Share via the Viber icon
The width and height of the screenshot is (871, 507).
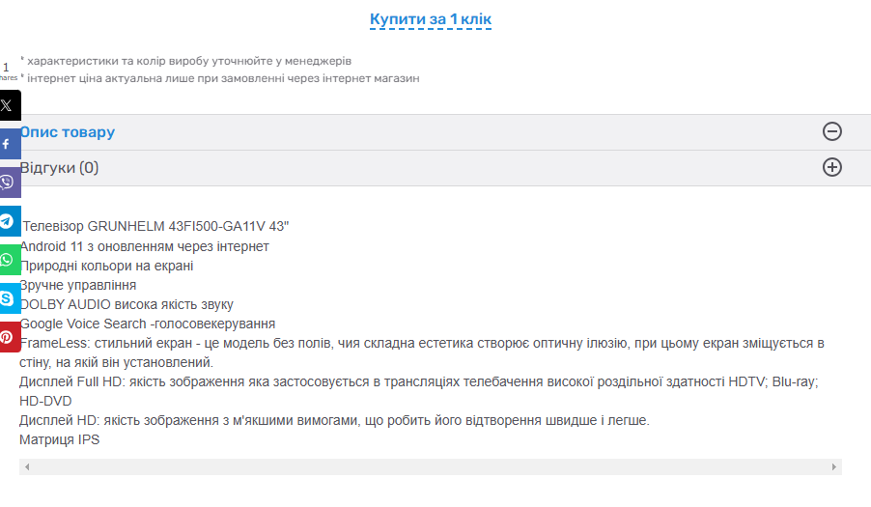8,182
